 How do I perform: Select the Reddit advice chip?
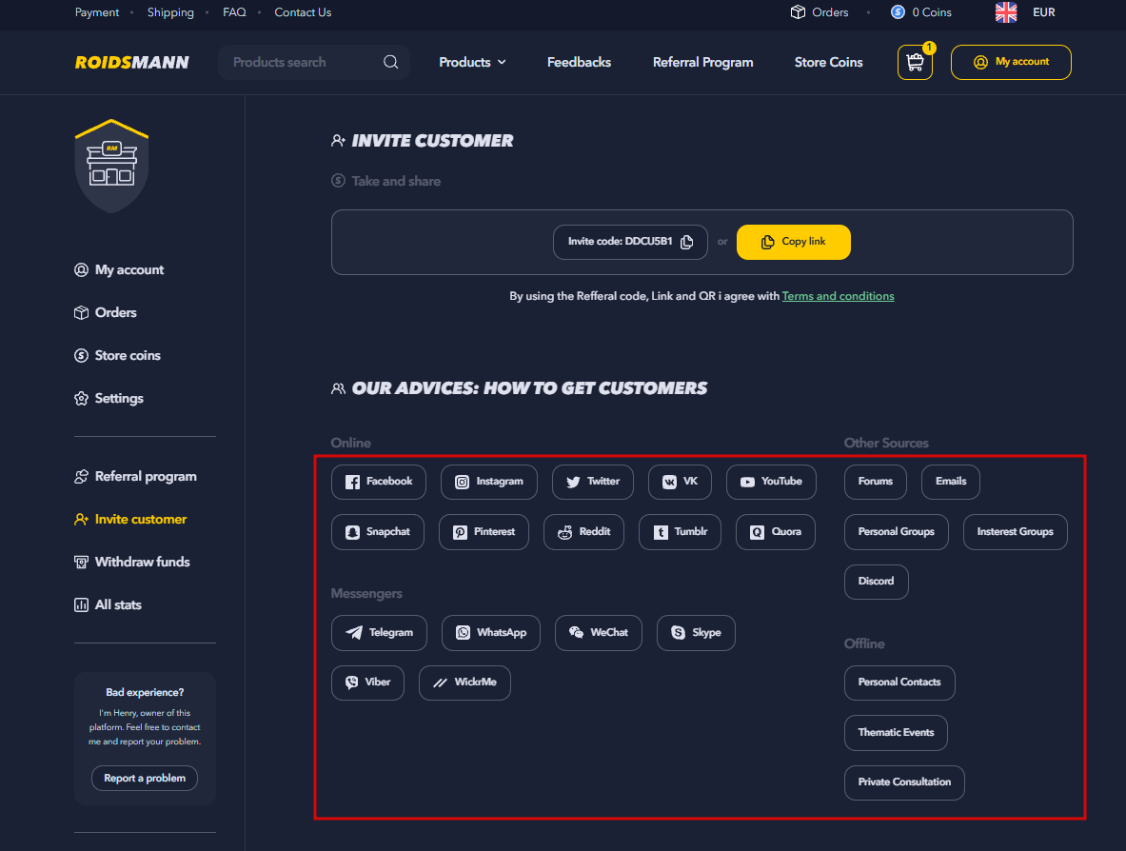[x=583, y=532]
